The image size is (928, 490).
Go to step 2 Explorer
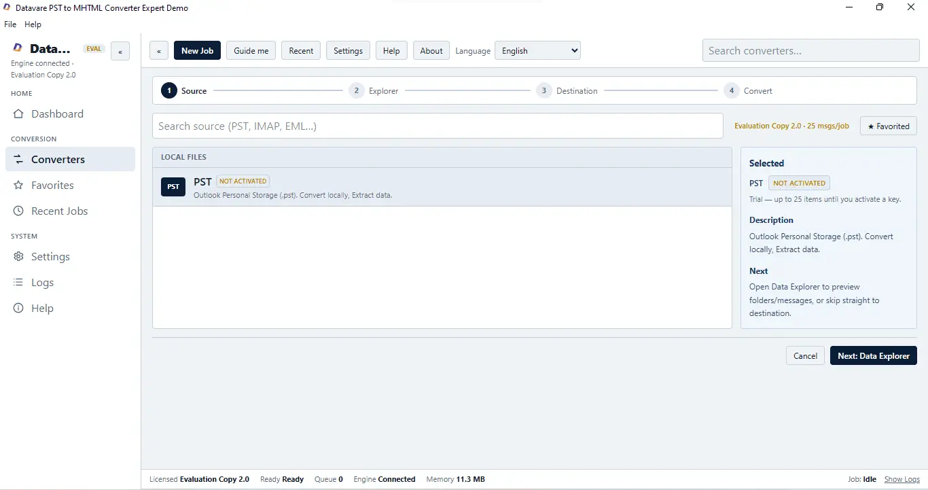coord(374,91)
